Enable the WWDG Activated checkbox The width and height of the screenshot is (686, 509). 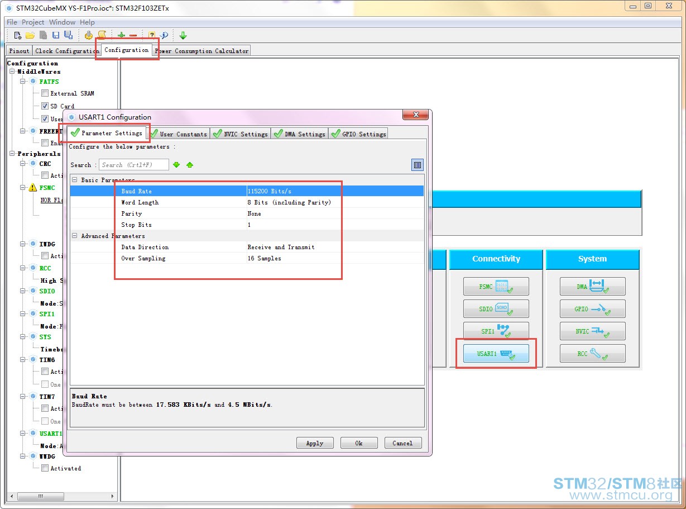pos(45,468)
